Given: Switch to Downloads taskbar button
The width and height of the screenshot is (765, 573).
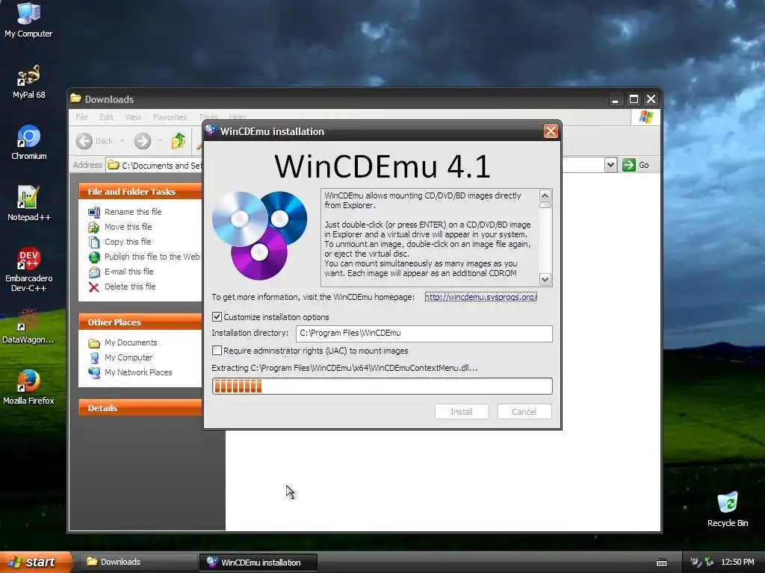Looking at the screenshot, I should pos(138,562).
